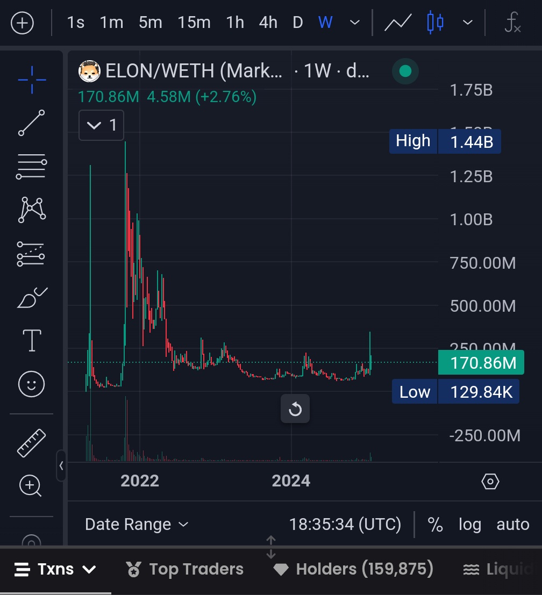Viewport: 542px width, 595px height.
Task: Select the text T tool
Action: pos(32,340)
